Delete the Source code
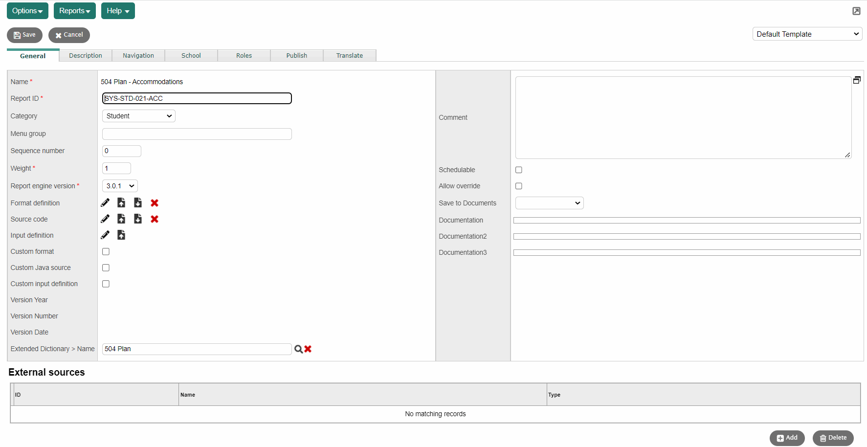Viewport: 867px width, 447px height. coord(155,219)
